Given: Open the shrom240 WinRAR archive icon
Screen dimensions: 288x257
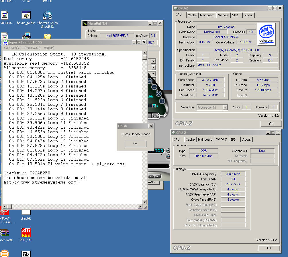Looking at the screenshot, I should point(5,233).
